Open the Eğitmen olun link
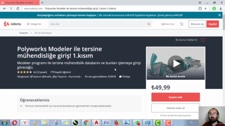Viewport: 225px width, 126px height. (x=168, y=24)
